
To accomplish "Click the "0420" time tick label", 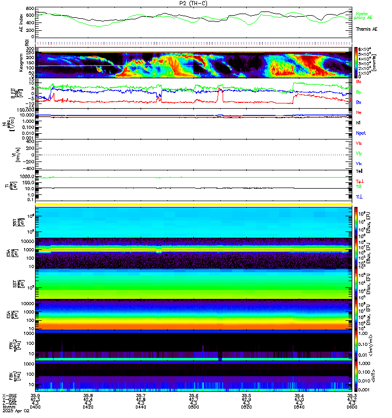I will 88,407.
